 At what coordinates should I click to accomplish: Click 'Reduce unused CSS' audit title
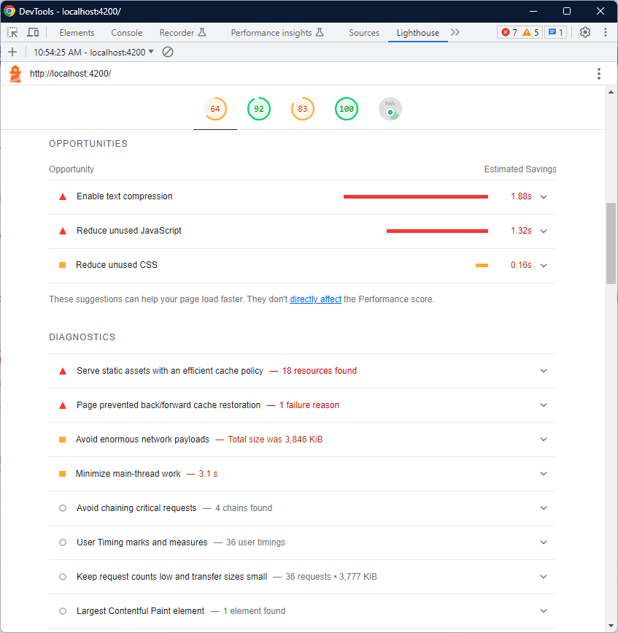117,265
